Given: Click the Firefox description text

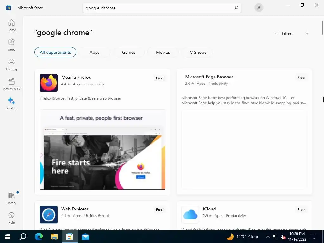Looking at the screenshot, I should [x=80, y=98].
